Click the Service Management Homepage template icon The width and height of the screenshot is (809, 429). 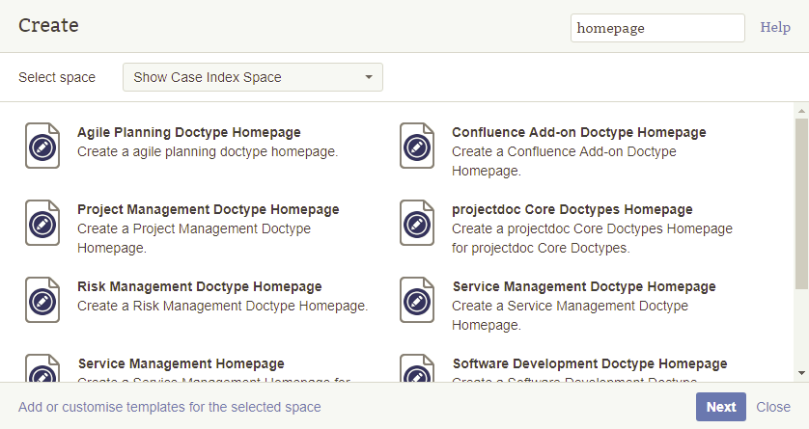(x=42, y=371)
